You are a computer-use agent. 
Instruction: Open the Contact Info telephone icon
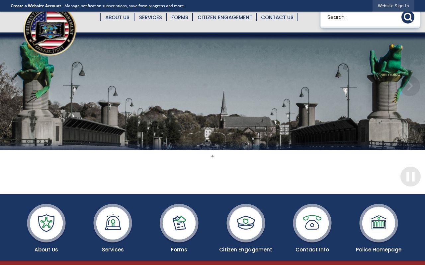point(312,223)
